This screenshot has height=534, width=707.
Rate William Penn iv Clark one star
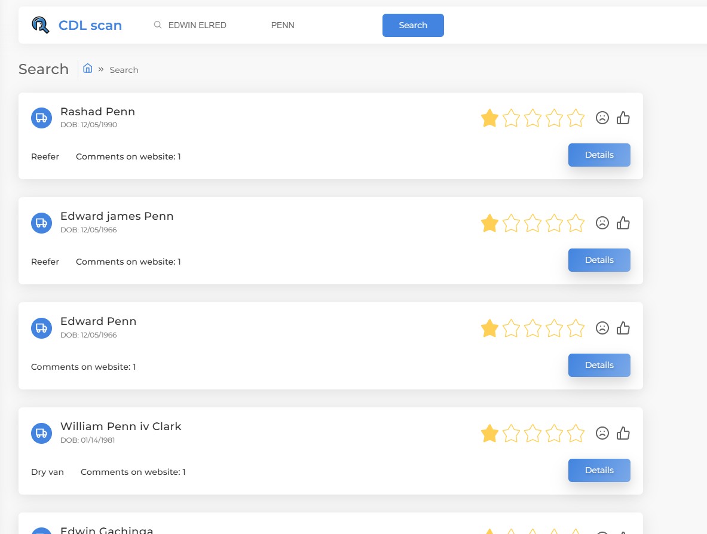click(489, 434)
